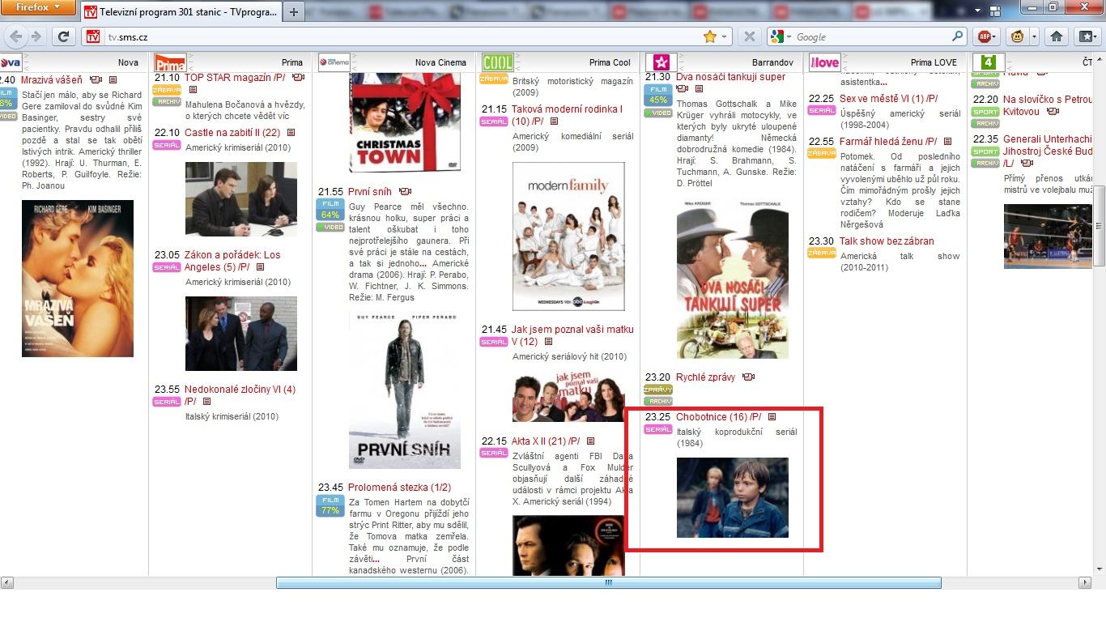Open Talk show bez zábran link
The image size is (1106, 622).
[x=887, y=241]
